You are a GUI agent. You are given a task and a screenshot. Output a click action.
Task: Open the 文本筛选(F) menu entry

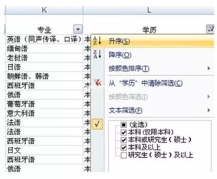[125, 111]
